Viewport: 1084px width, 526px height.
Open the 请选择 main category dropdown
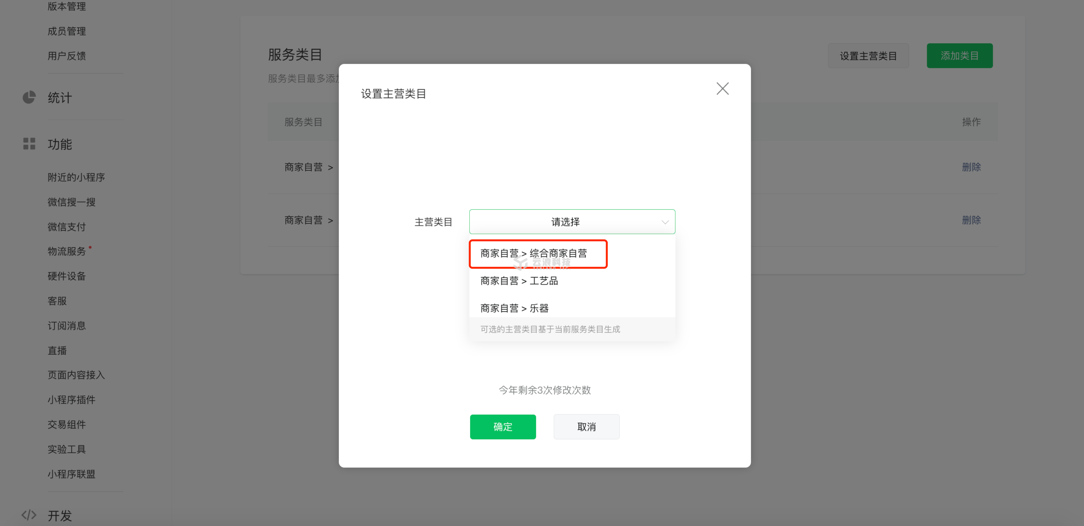pyautogui.click(x=565, y=222)
